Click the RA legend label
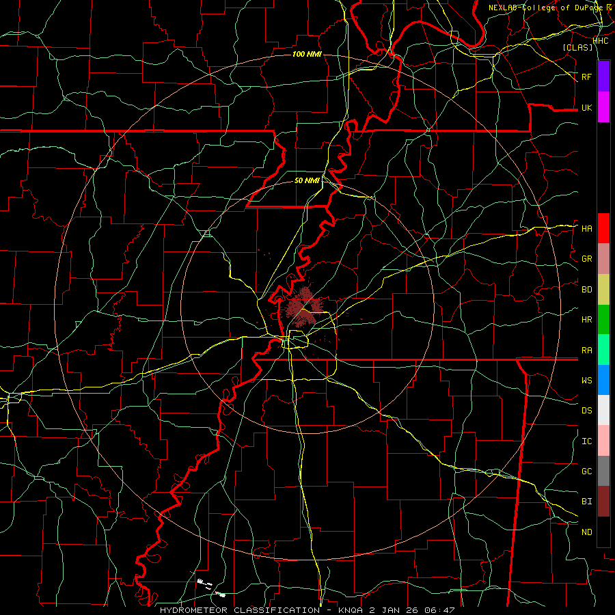The width and height of the screenshot is (615, 615). (x=586, y=351)
